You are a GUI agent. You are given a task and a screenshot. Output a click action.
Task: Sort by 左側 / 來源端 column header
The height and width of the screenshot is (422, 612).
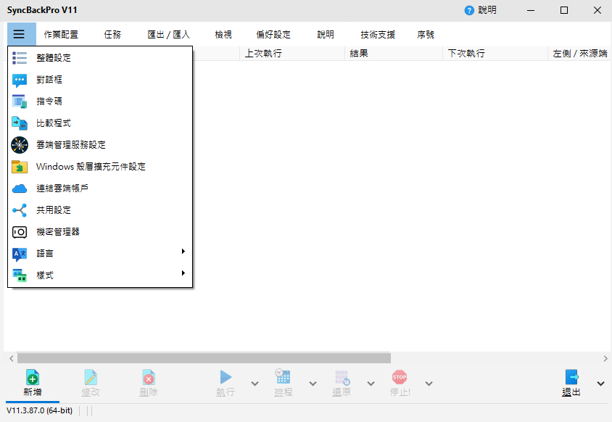pyautogui.click(x=580, y=54)
